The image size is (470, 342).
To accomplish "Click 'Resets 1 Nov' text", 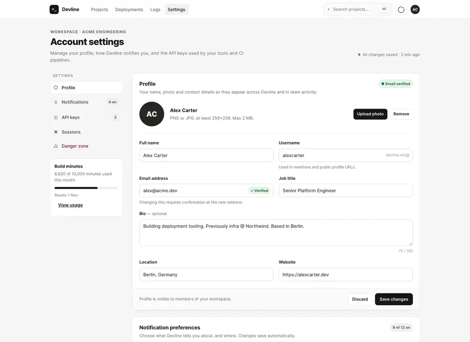I will tap(66, 195).
